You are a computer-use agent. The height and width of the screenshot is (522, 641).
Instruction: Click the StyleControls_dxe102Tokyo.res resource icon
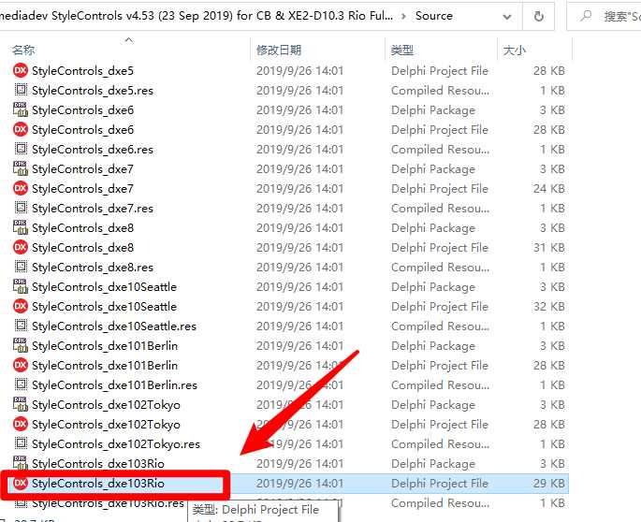pyautogui.click(x=21, y=443)
